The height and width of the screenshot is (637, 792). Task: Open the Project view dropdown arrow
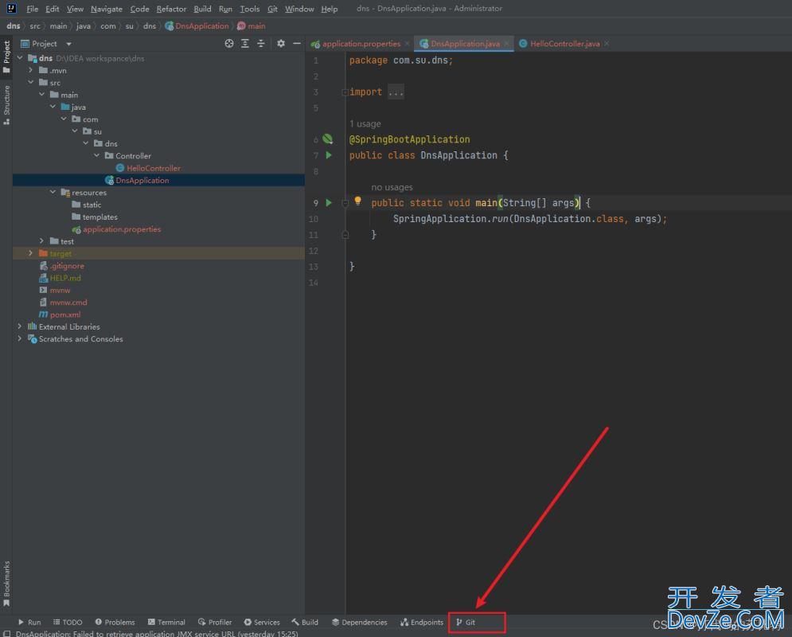pos(68,44)
